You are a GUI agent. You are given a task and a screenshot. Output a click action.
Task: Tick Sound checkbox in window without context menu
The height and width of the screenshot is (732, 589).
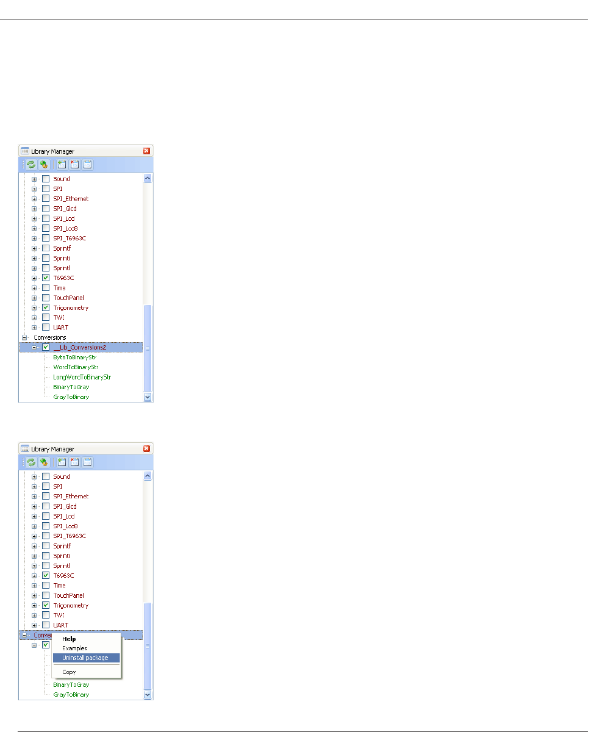46,179
